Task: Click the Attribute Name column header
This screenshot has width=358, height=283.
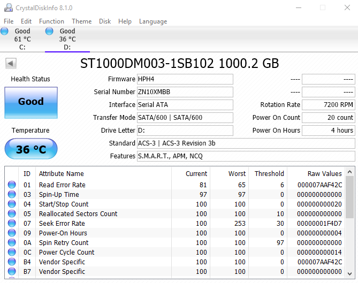Action: tap(103, 174)
